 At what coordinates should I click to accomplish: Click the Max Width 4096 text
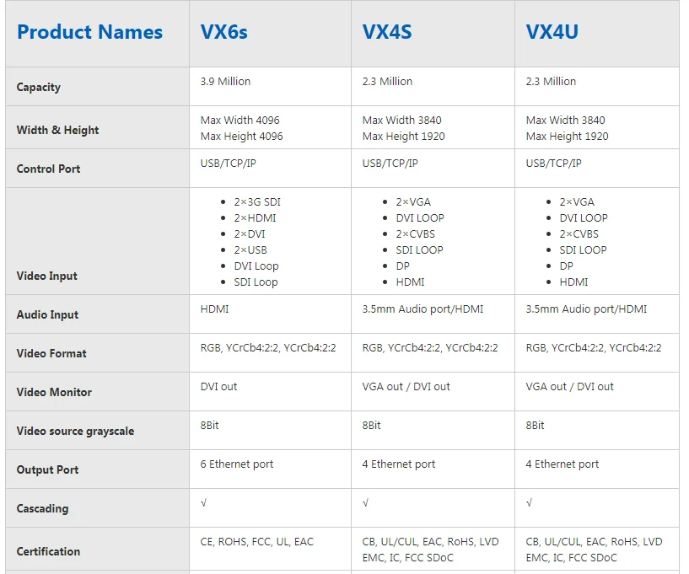[x=240, y=121]
